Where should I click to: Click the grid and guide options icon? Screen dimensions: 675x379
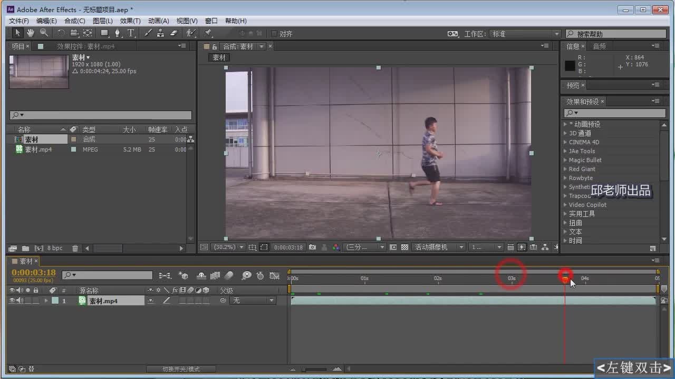252,247
